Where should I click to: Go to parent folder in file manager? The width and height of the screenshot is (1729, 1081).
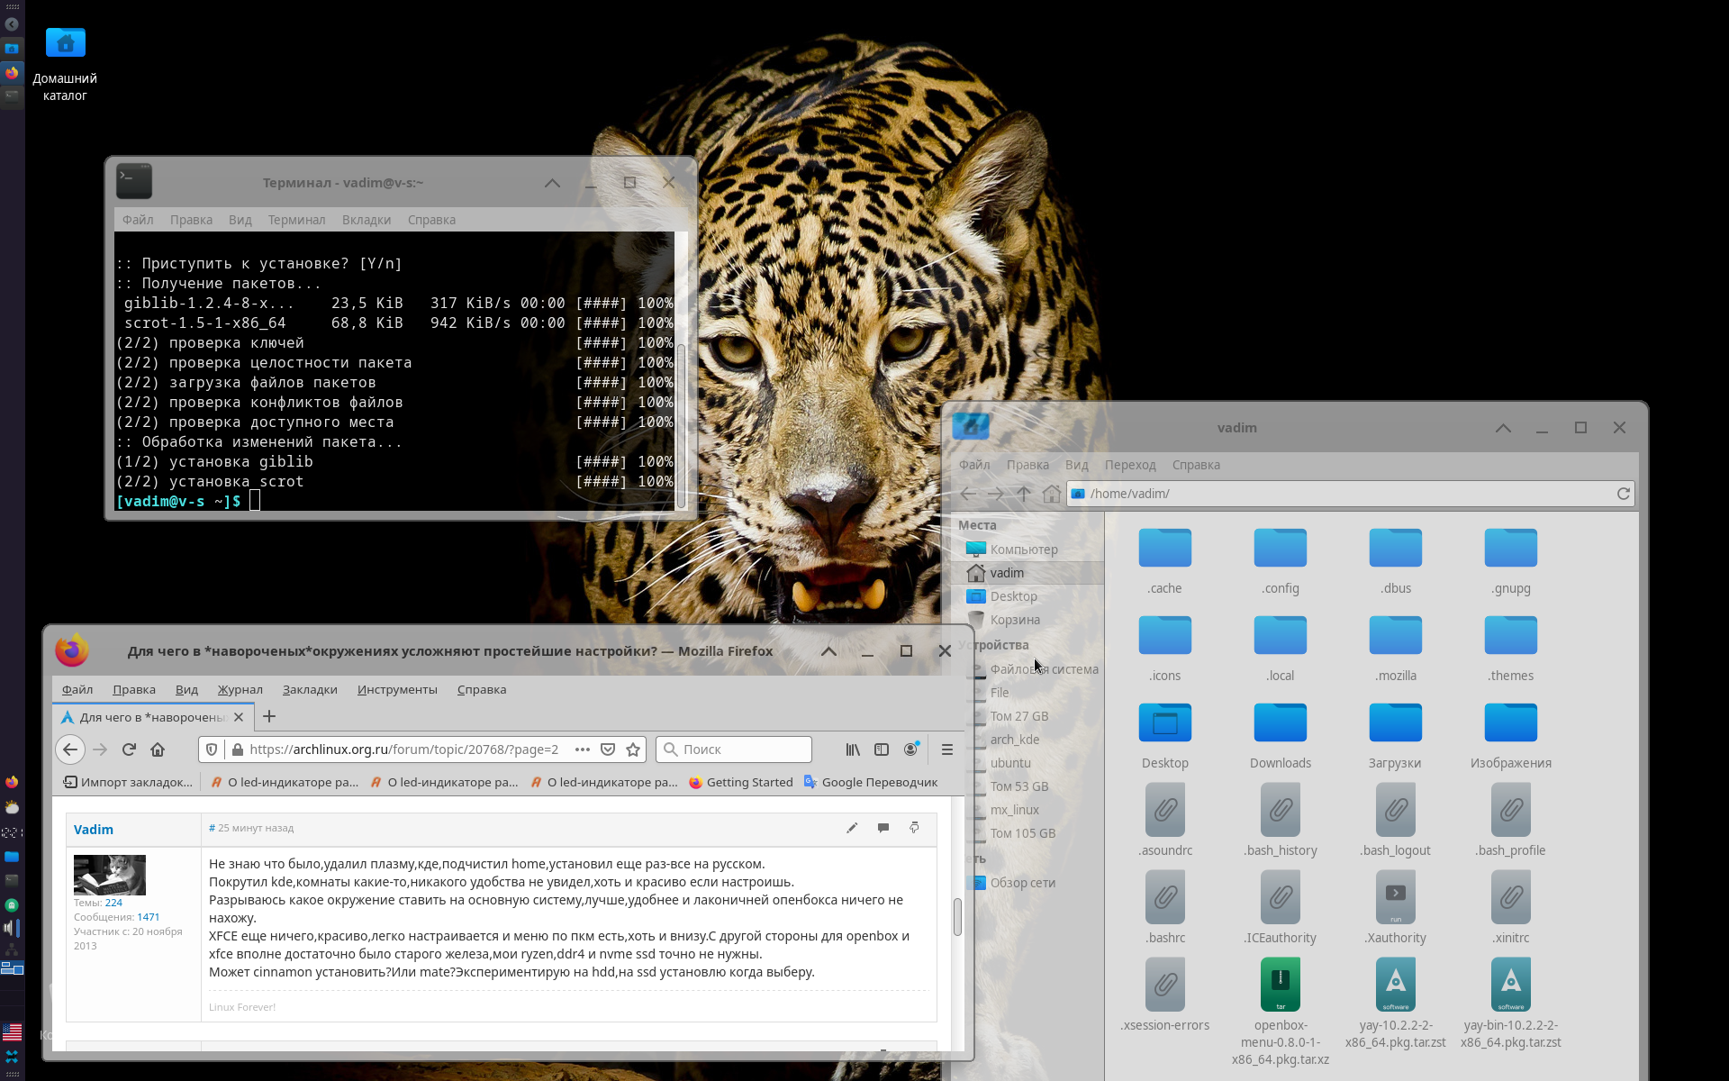[1024, 494]
